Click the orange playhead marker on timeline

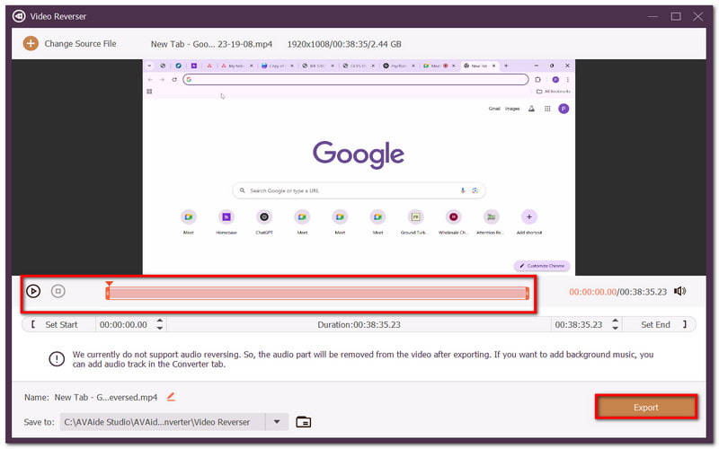point(109,284)
